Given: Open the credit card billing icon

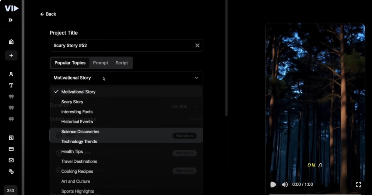Looking at the screenshot, I should pyautogui.click(x=11, y=149).
